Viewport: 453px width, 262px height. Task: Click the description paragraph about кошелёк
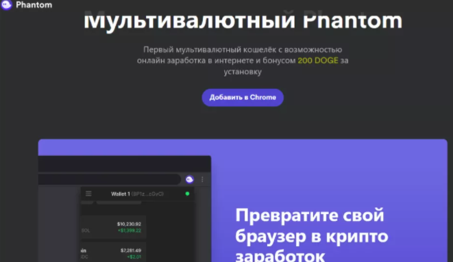pos(243,60)
